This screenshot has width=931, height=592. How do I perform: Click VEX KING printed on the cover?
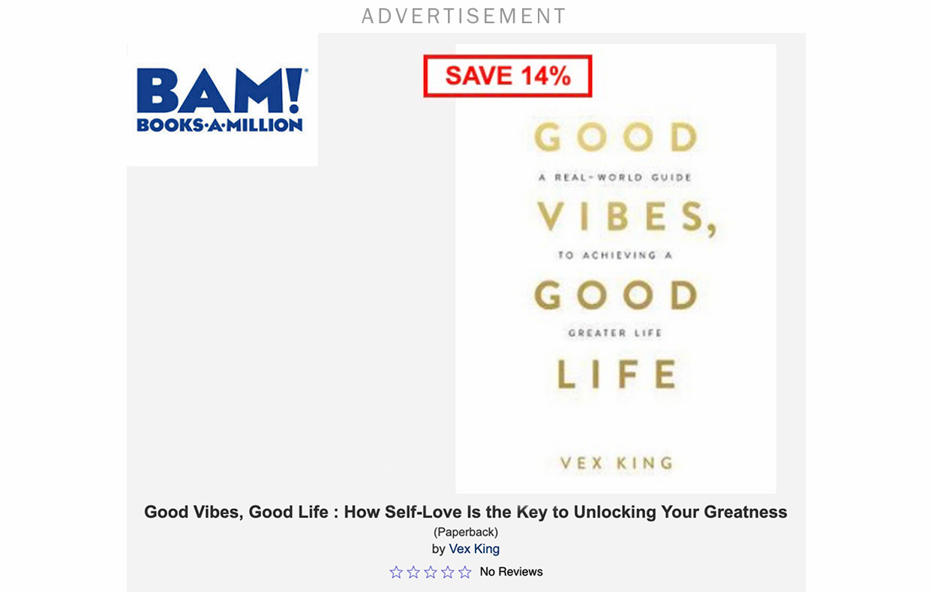pyautogui.click(x=617, y=463)
